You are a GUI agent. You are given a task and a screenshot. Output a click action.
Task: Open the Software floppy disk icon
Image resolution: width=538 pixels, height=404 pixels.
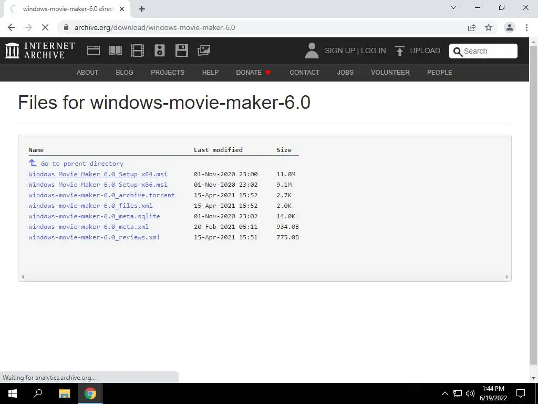pyautogui.click(x=181, y=50)
